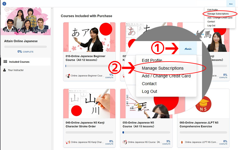Click the Your Instructor person icon
Viewport: 238px width, 150px height.
pos(4,70)
